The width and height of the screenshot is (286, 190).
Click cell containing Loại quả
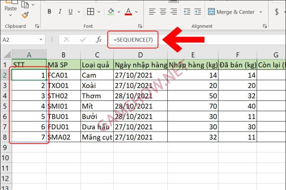(x=97, y=65)
